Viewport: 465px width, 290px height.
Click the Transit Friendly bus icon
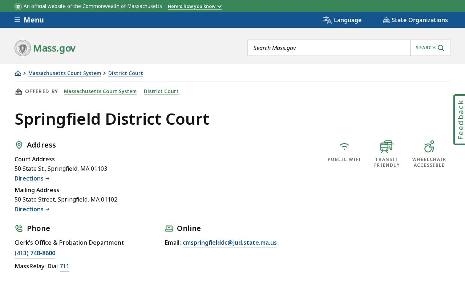[x=387, y=146]
